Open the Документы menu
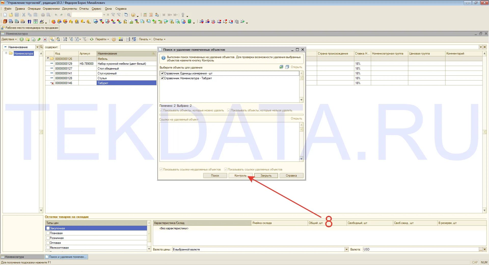Image resolution: width=489 pixels, height=265 pixels. tap(70, 9)
